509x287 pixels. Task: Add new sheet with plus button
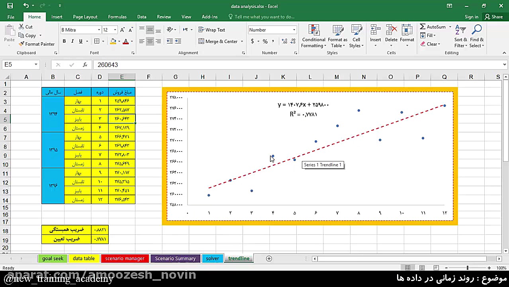(269, 258)
